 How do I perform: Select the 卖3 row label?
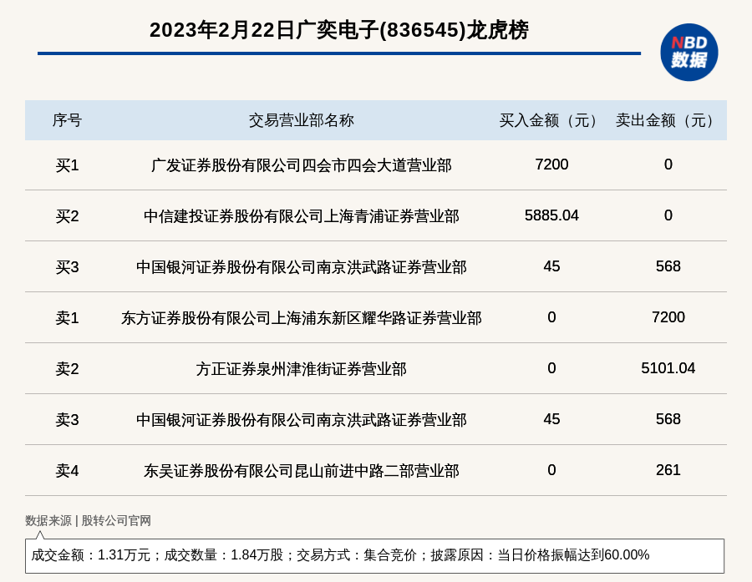(67, 419)
